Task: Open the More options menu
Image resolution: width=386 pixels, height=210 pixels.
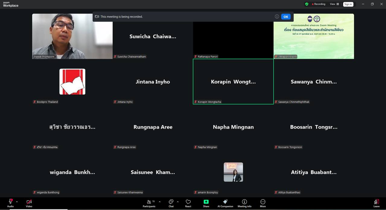Action: (263, 203)
